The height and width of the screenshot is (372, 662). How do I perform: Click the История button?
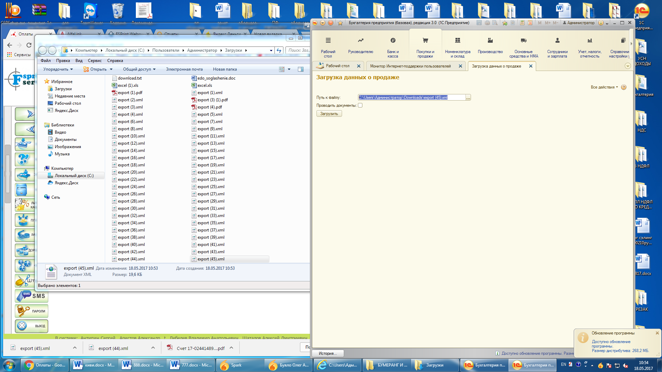pyautogui.click(x=328, y=353)
